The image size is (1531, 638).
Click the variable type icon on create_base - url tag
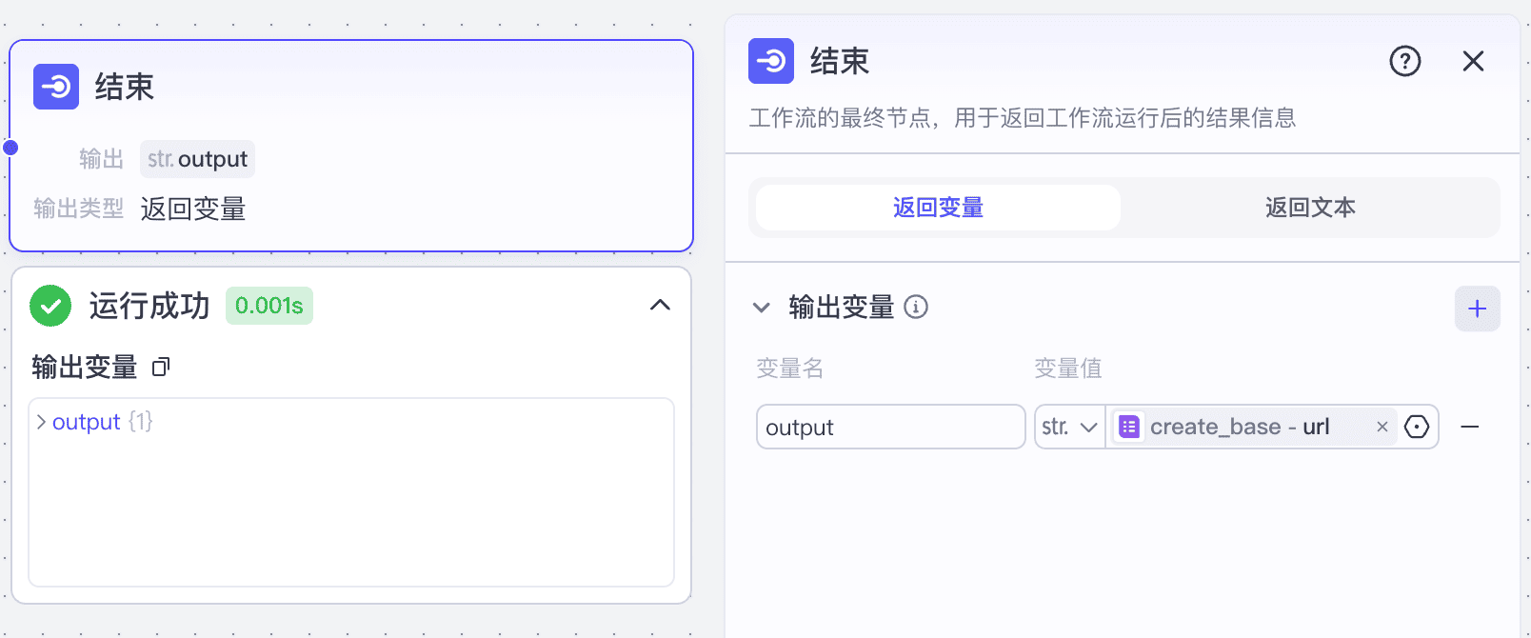point(1128,427)
